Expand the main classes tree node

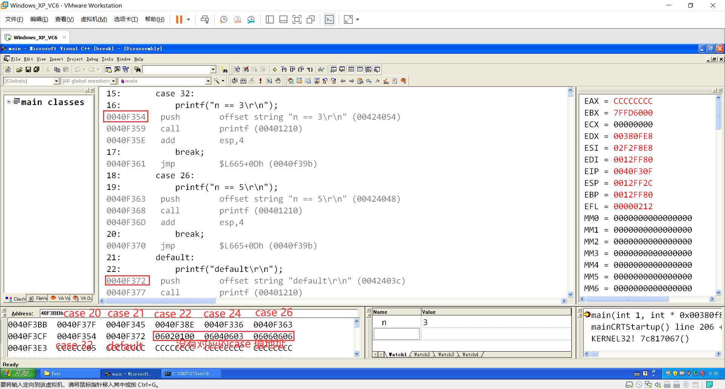9,102
